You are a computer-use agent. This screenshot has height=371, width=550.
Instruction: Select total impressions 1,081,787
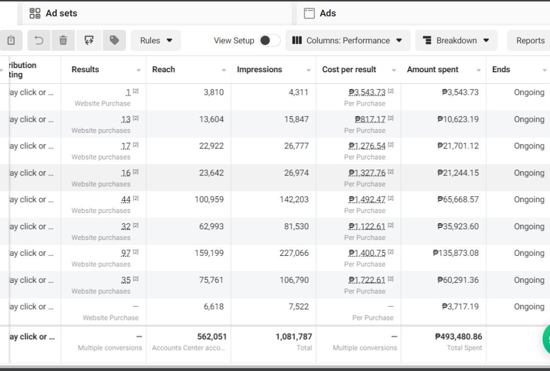point(294,337)
